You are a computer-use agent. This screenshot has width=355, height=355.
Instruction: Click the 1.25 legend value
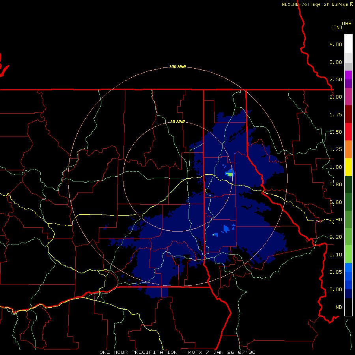[336, 149]
